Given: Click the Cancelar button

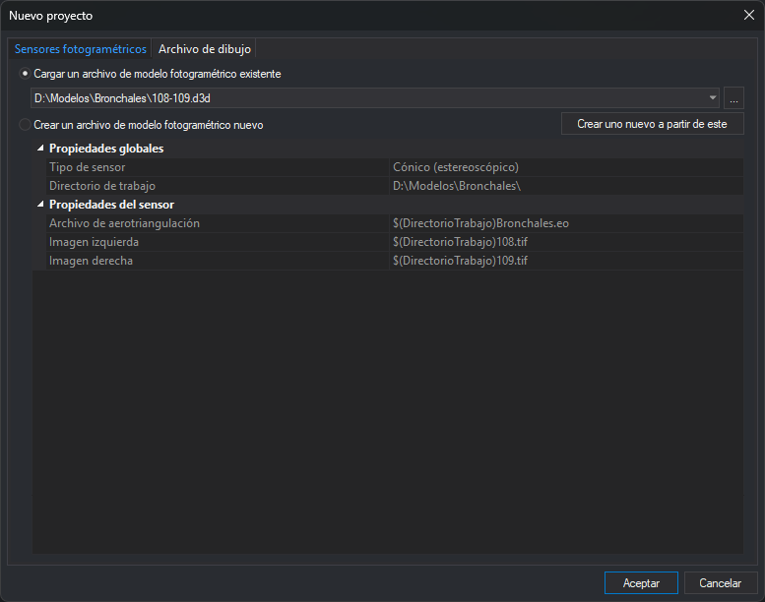Looking at the screenshot, I should coord(720,583).
